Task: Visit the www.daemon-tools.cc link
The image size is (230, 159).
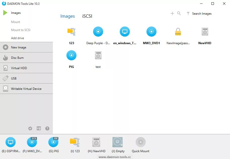Action: [x=115, y=157]
